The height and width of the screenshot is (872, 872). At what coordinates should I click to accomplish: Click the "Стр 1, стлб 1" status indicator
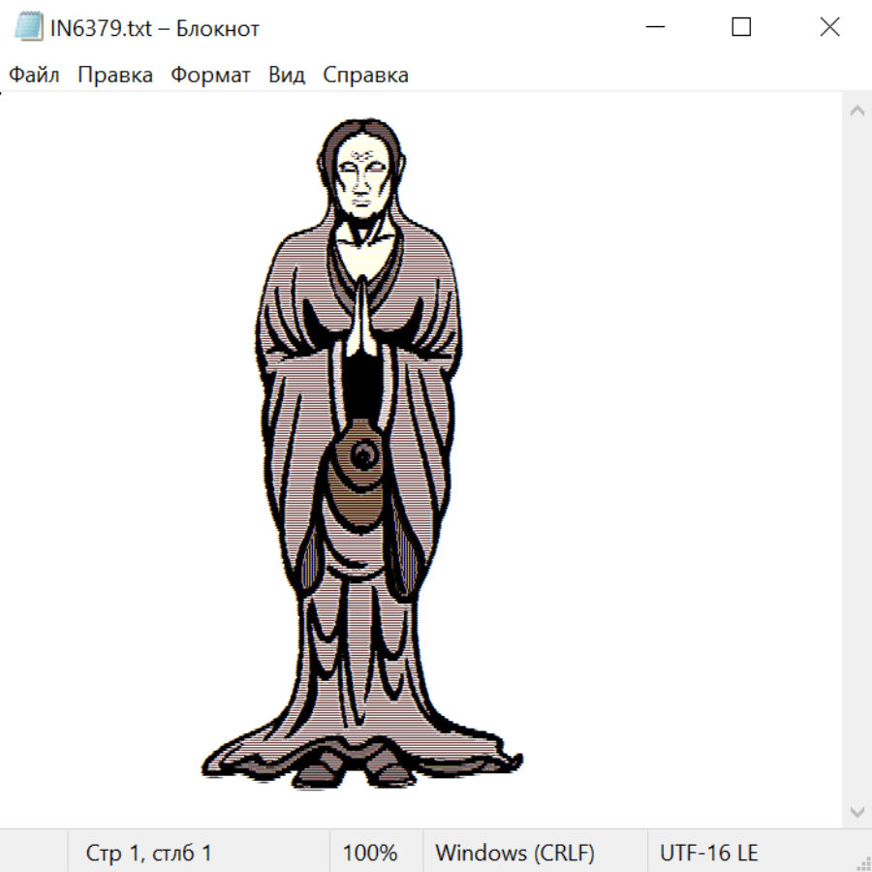tap(148, 853)
